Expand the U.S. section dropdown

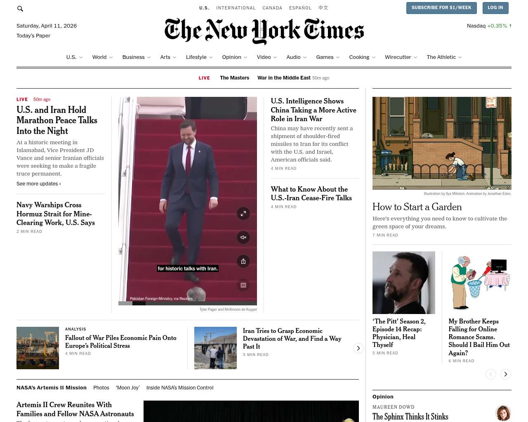[74, 57]
